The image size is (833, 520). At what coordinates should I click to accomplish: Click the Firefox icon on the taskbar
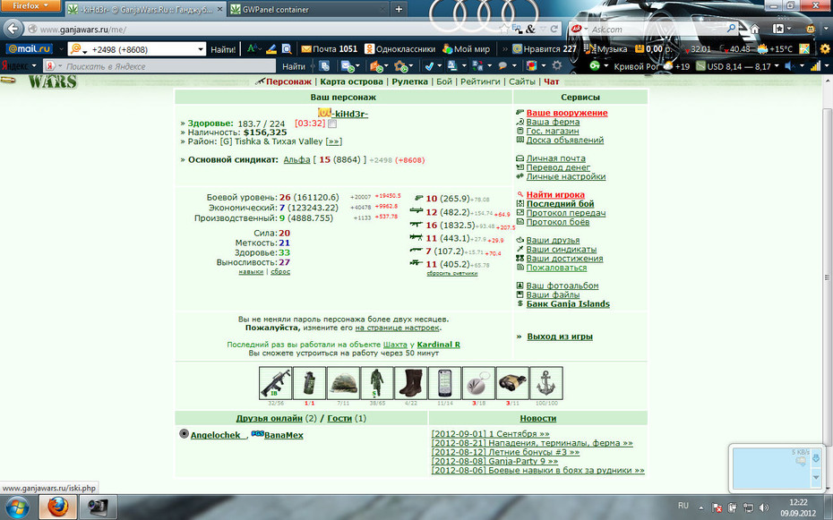tap(58, 507)
